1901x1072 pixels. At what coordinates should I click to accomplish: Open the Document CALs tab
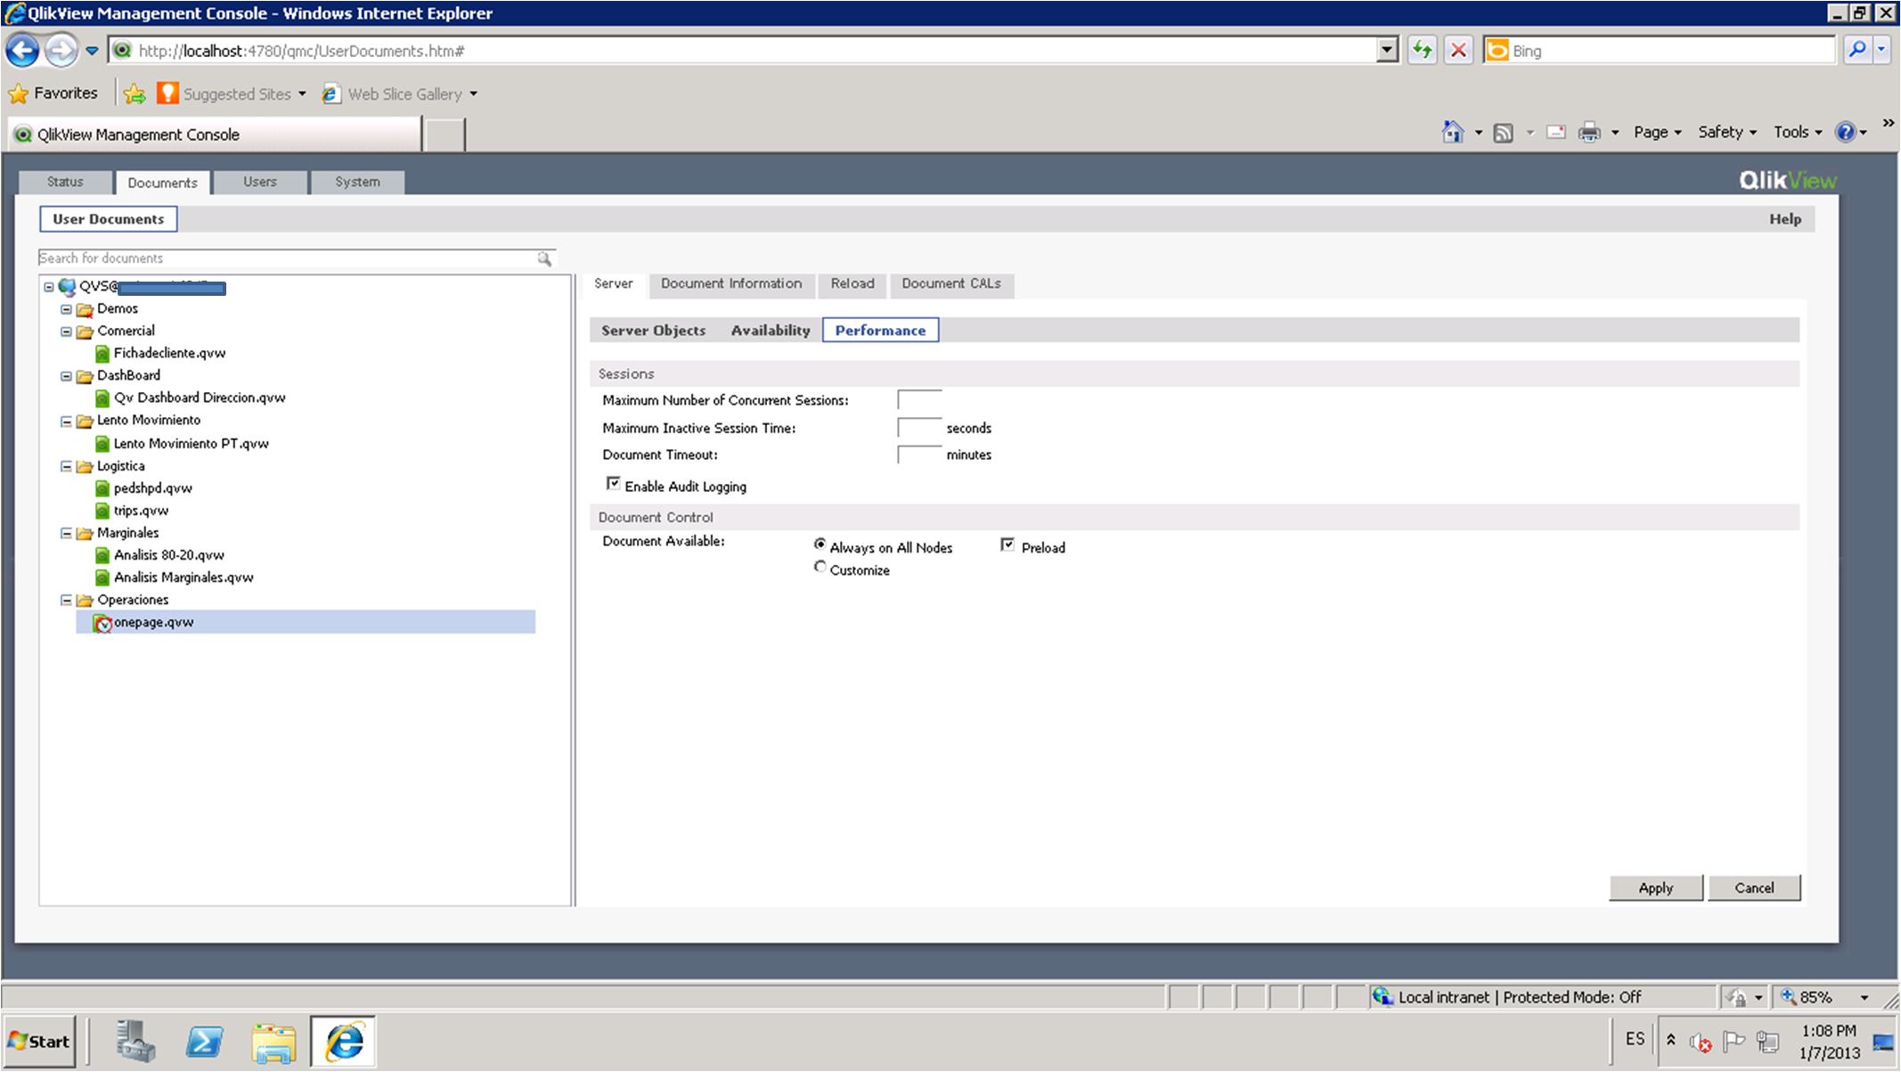pyautogui.click(x=951, y=283)
